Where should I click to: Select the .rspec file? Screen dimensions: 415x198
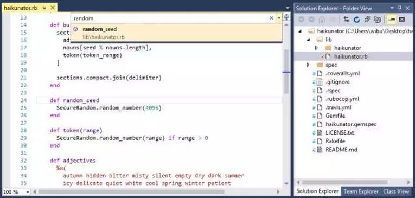tap(333, 90)
